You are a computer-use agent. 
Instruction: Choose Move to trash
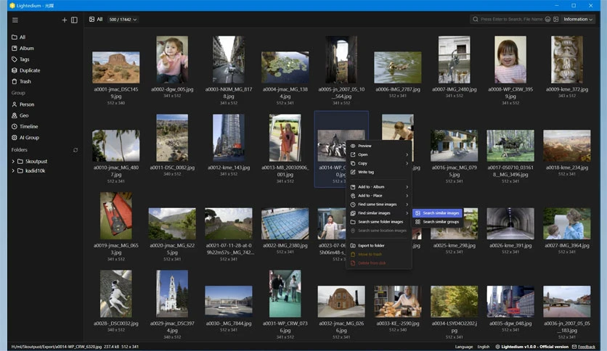(x=379, y=255)
